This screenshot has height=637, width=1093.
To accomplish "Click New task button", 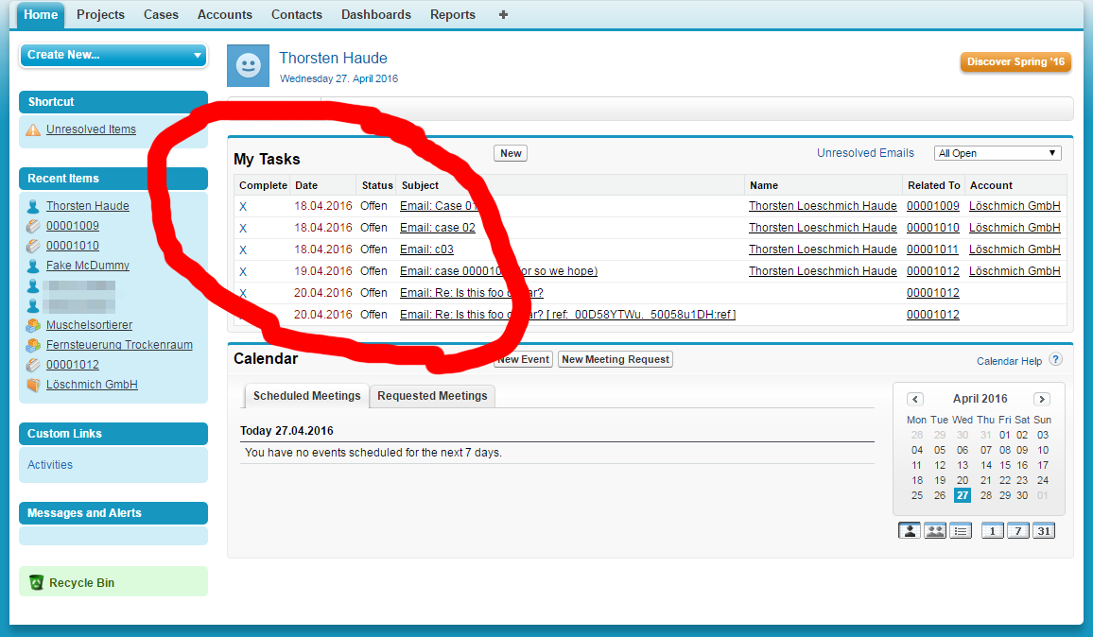I will point(511,153).
